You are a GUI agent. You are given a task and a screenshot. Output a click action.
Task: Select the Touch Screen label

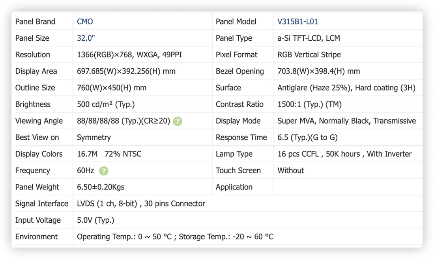coord(238,171)
